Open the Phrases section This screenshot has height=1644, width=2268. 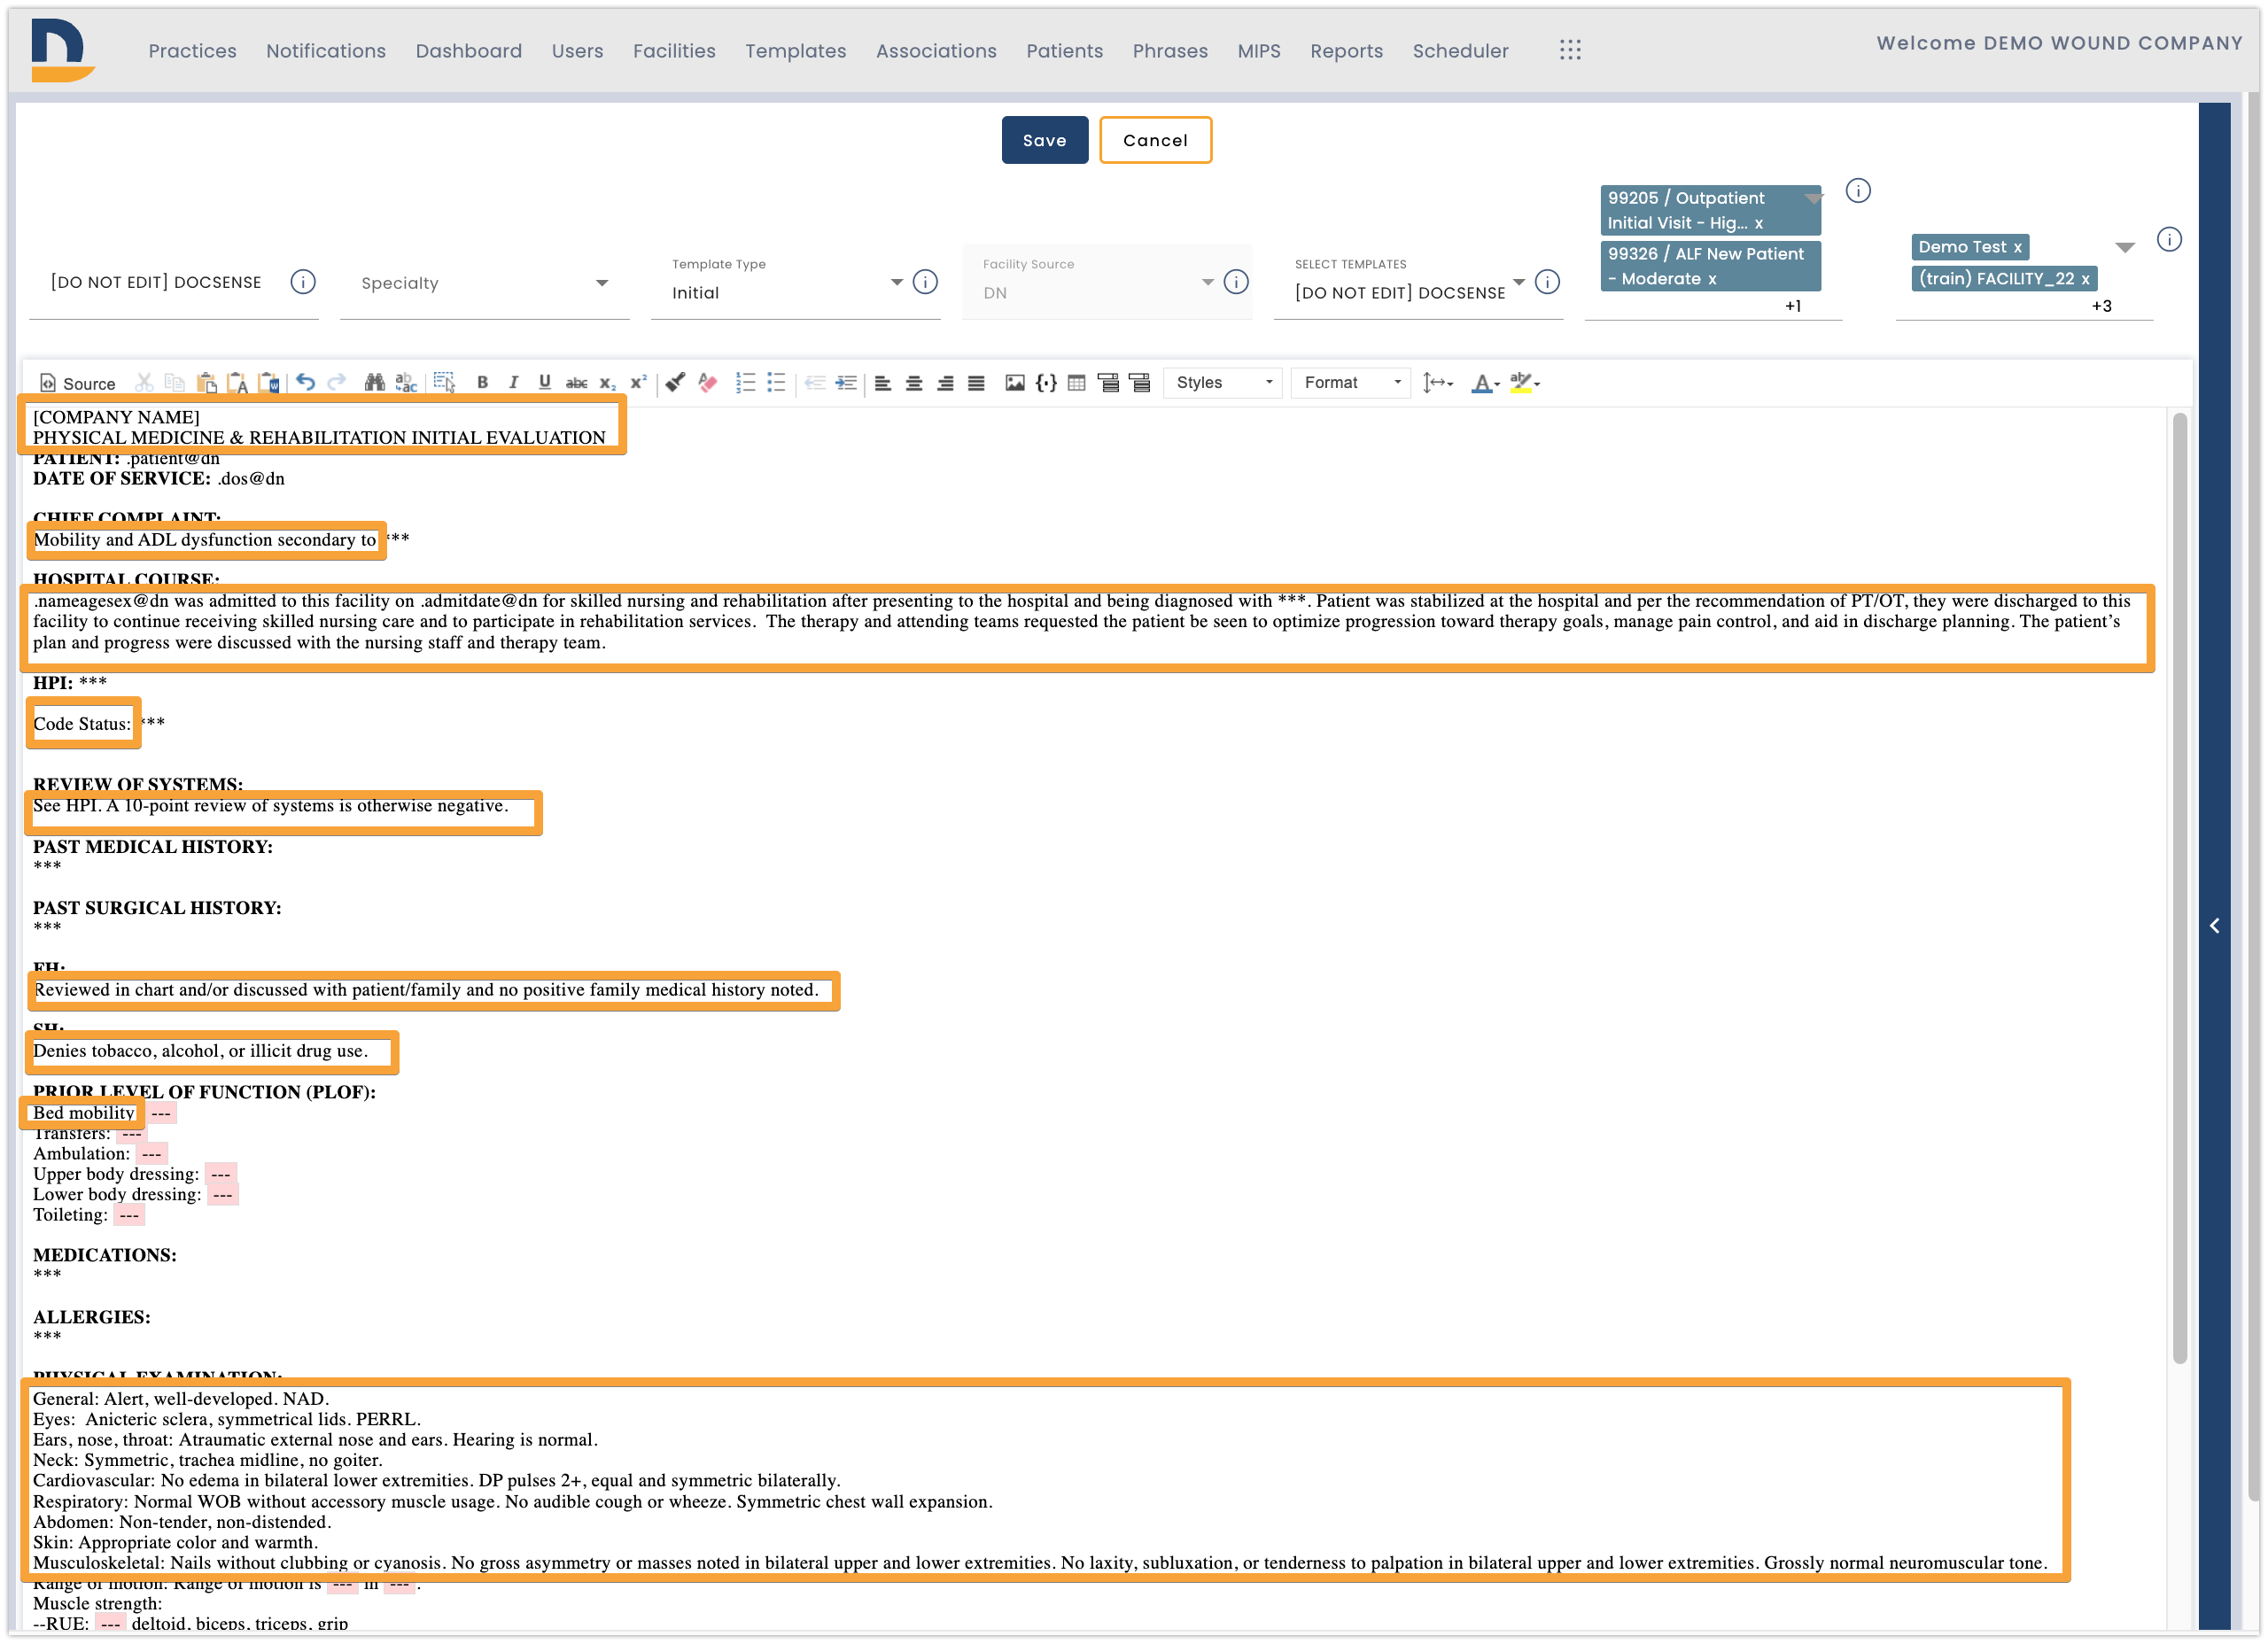(1171, 51)
